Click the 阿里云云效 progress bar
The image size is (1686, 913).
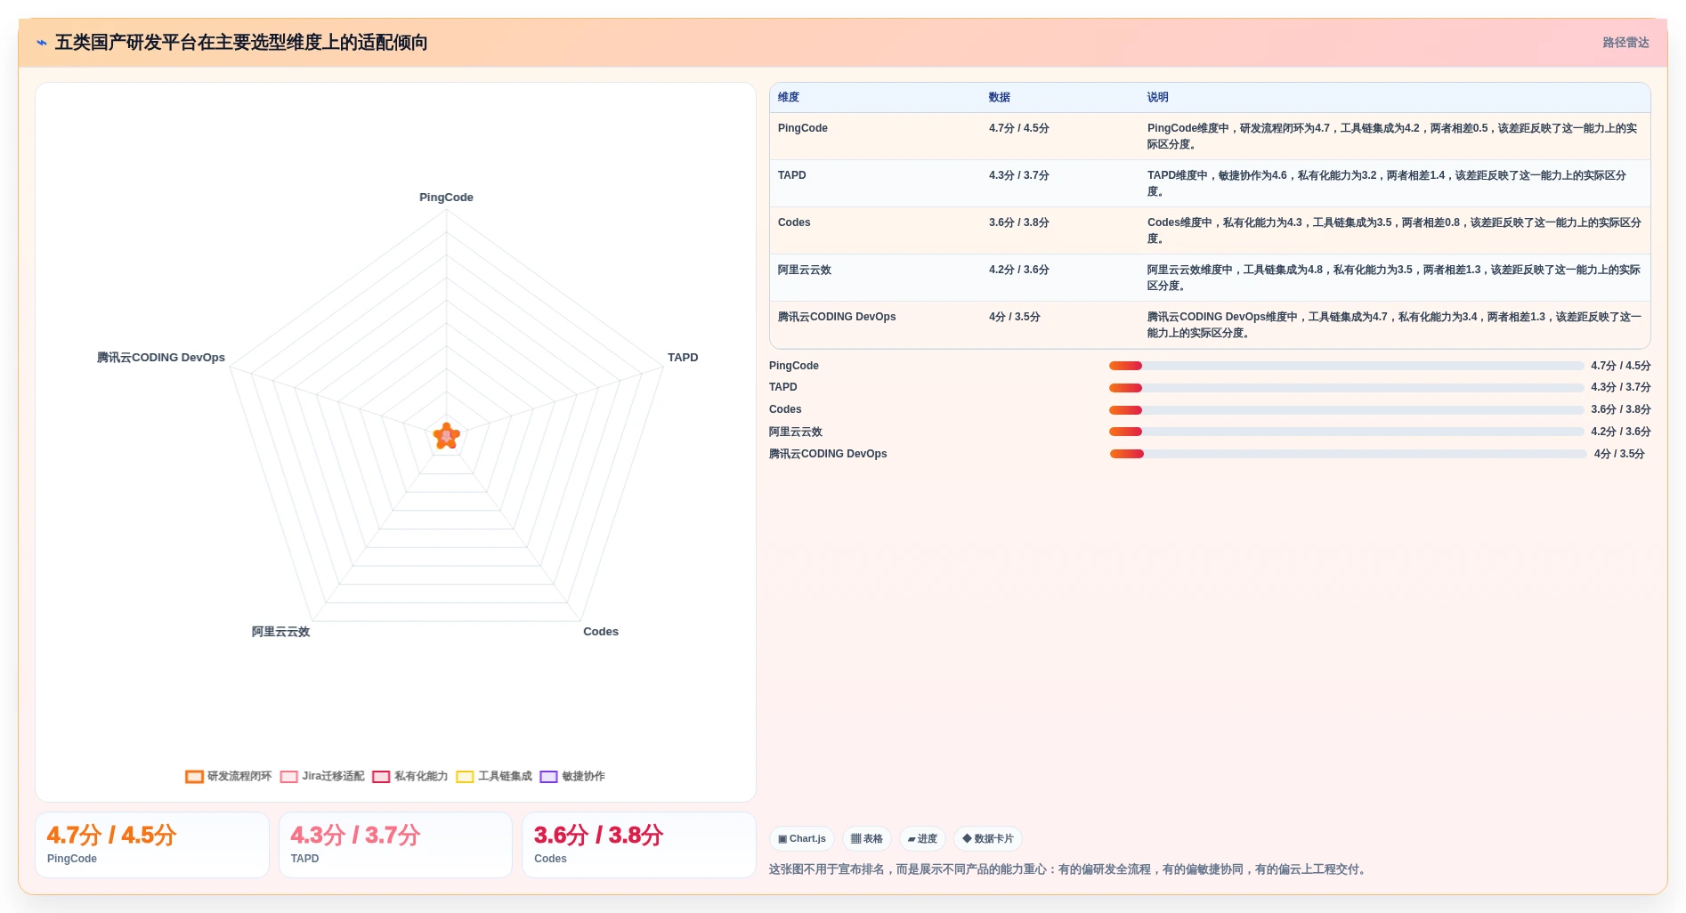click(x=1346, y=432)
